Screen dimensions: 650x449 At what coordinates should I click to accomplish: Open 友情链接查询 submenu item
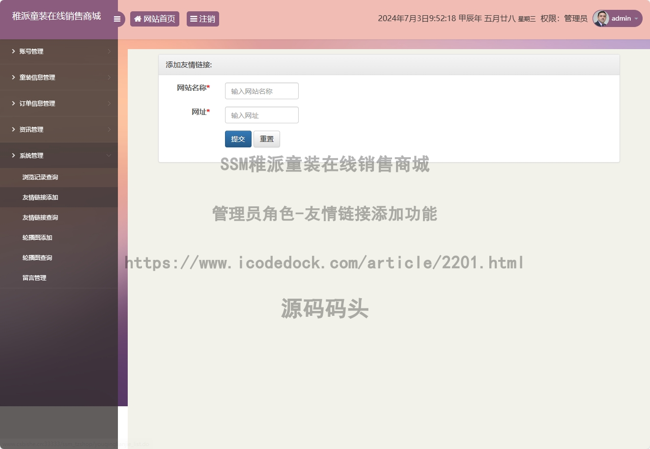(59, 218)
